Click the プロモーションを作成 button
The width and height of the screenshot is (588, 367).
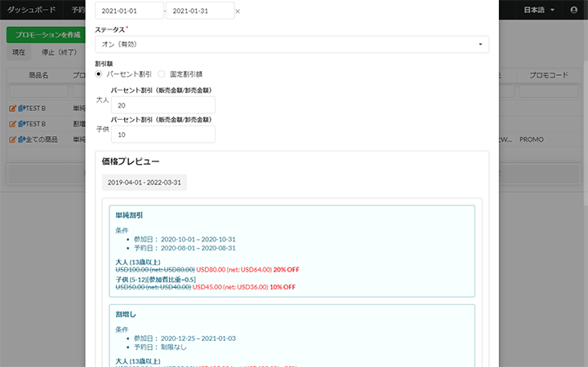click(47, 35)
